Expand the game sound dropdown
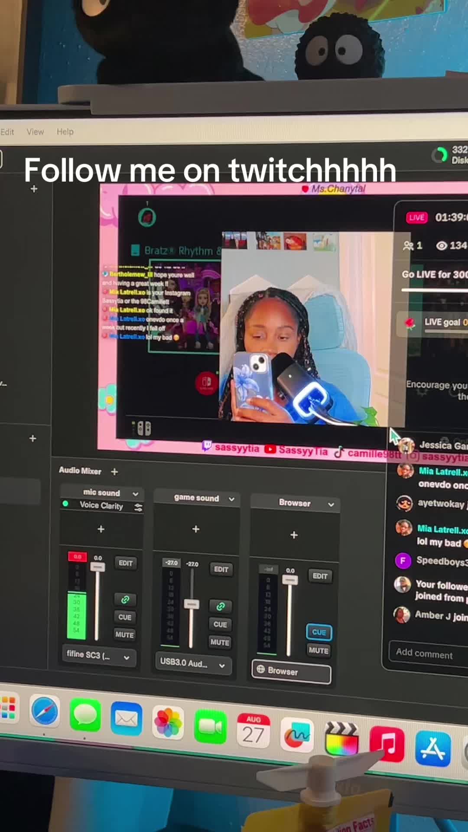 click(x=232, y=499)
